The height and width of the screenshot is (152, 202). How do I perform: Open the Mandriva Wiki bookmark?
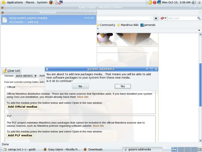(x=128, y=25)
